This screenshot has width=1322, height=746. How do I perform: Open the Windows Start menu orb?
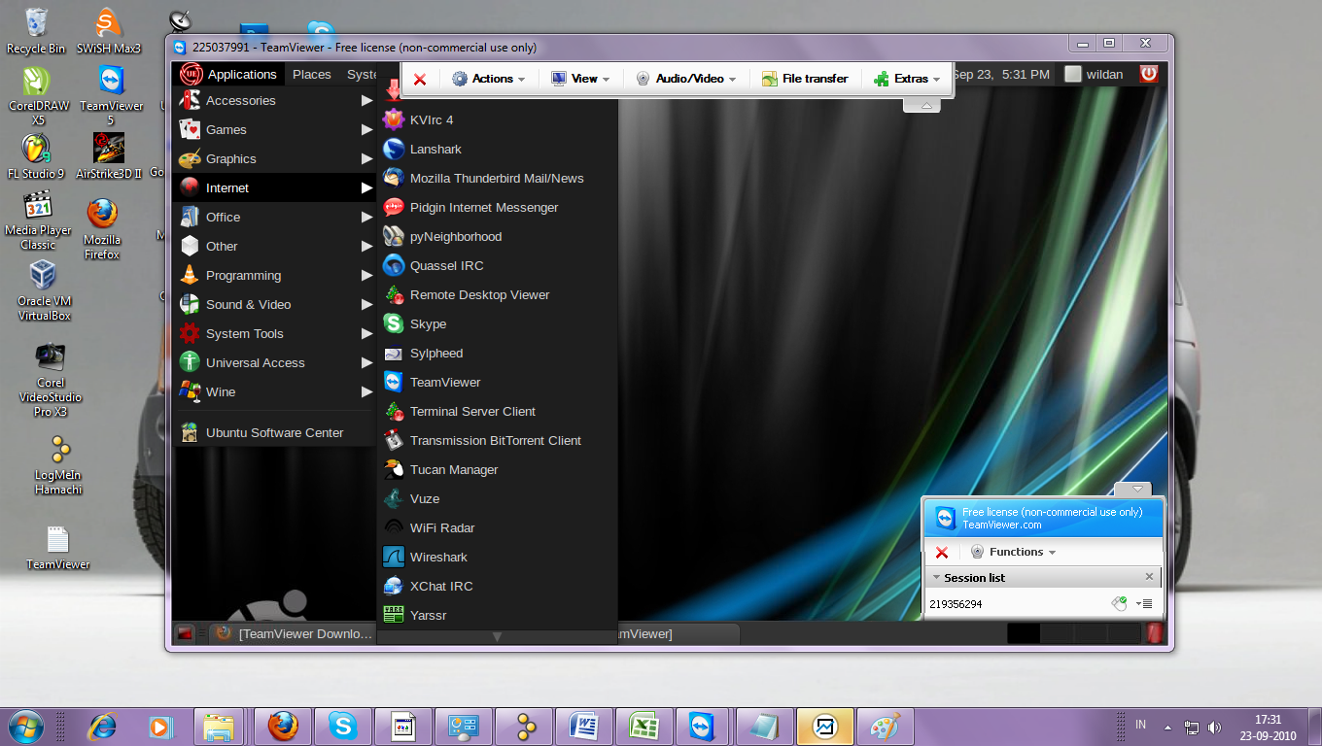[x=26, y=726]
